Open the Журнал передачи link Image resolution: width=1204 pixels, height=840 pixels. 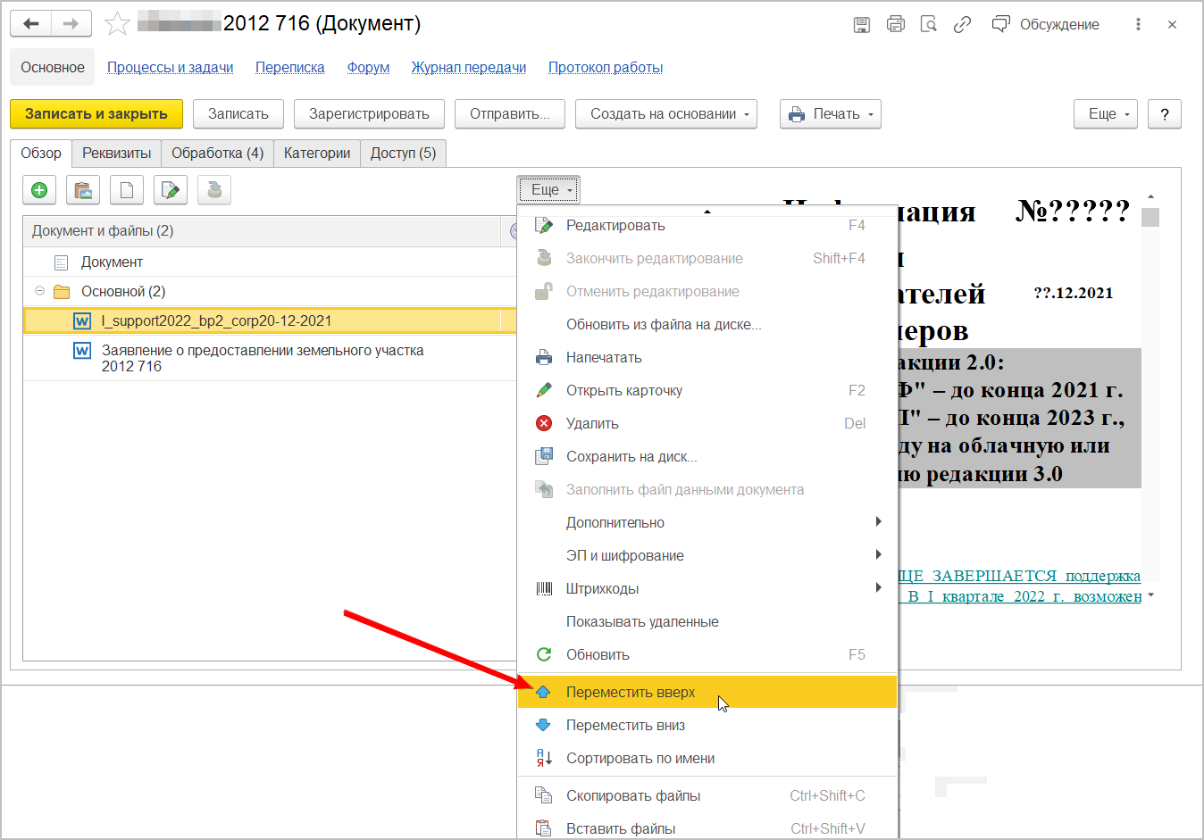[x=469, y=68]
